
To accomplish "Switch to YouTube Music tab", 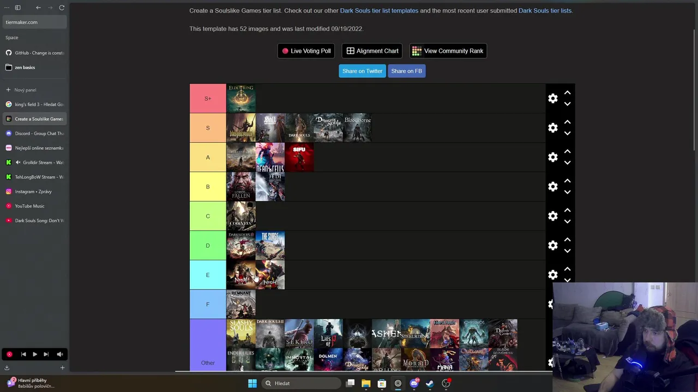I will 34,206.
